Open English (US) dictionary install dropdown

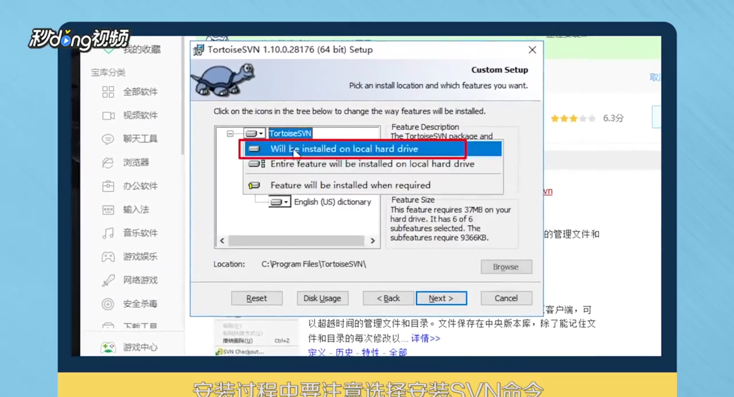click(280, 202)
